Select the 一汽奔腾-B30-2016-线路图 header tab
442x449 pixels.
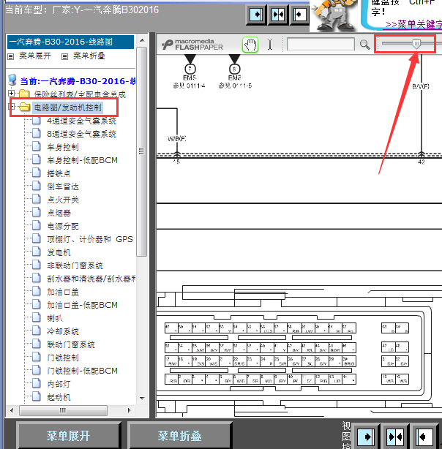70,42
